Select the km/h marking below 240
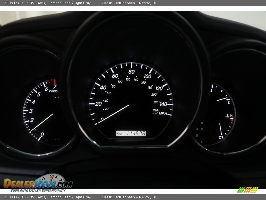Image resolution: width=266 pixels, height=200 pixels. [155, 113]
